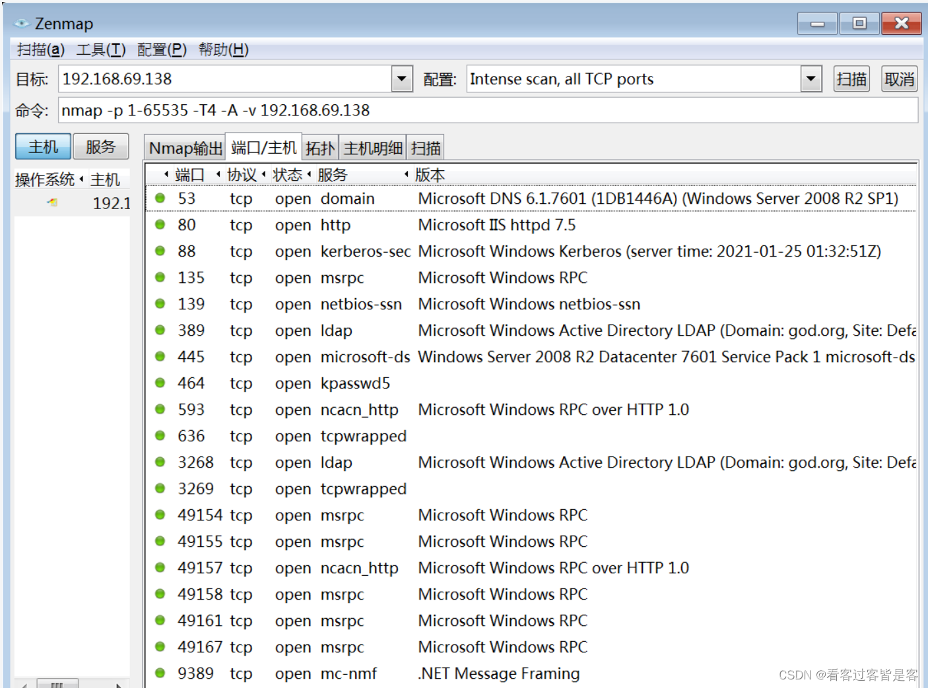This screenshot has height=688, width=928.
Task: Click green open-status dot for port 49161
Action: click(160, 620)
